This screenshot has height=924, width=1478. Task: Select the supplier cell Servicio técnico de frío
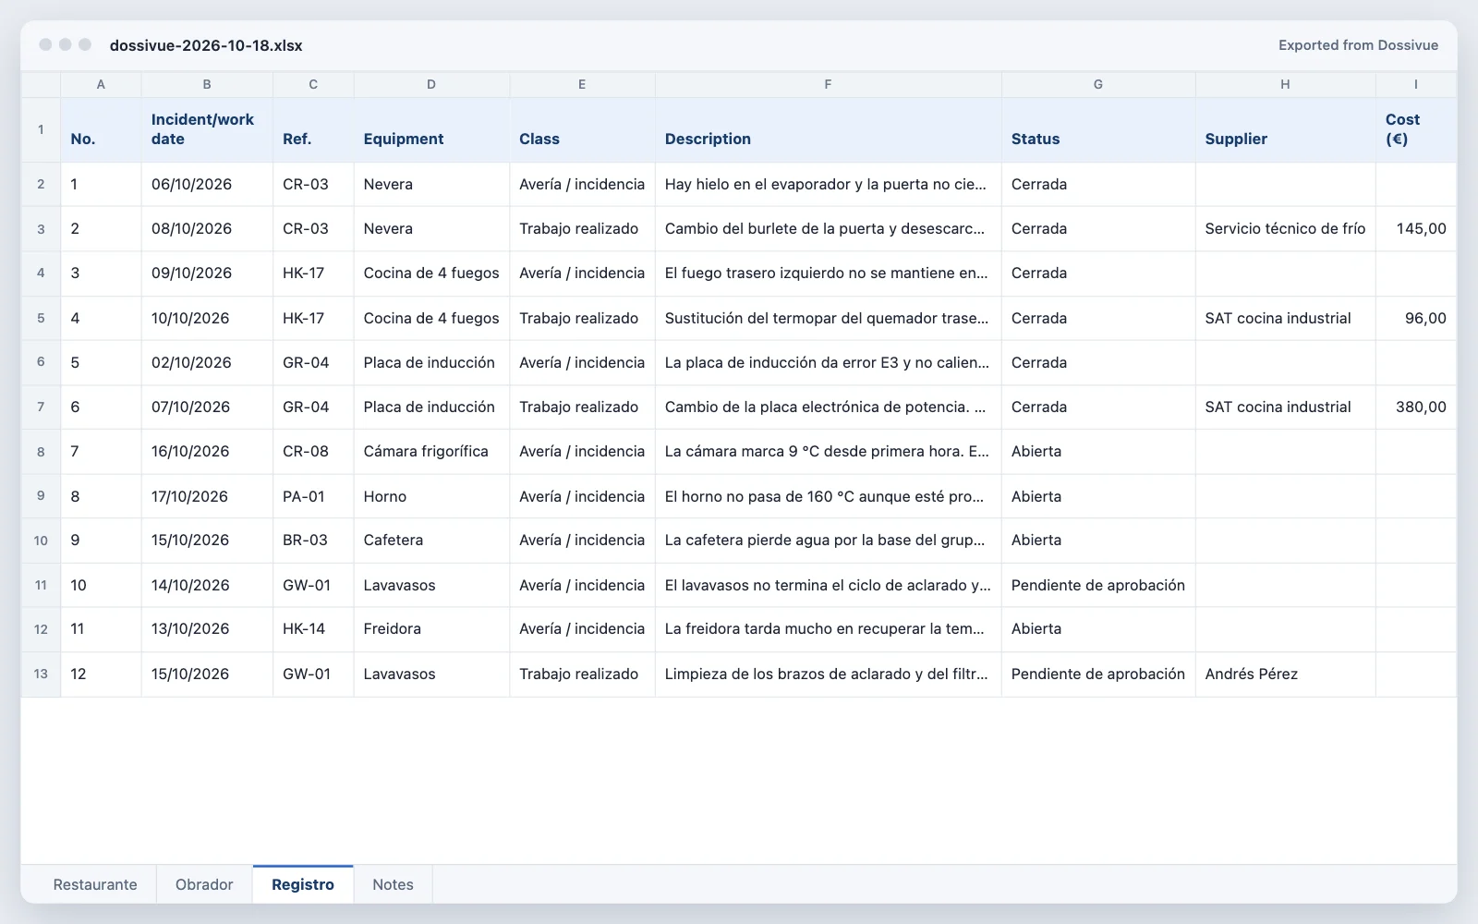pos(1285,229)
